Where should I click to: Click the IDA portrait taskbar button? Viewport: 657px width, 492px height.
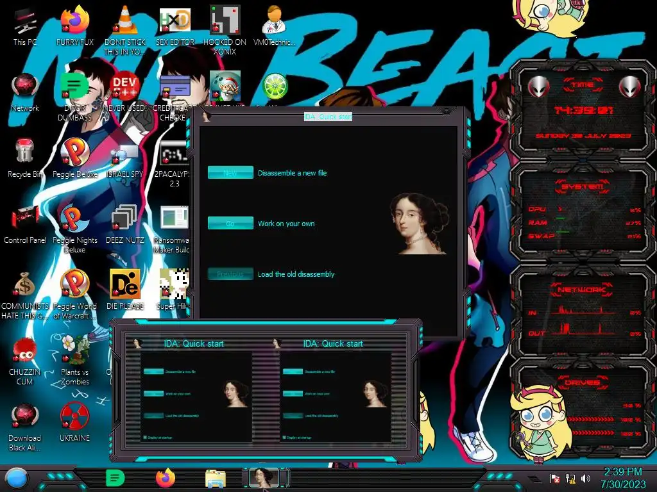(264, 479)
